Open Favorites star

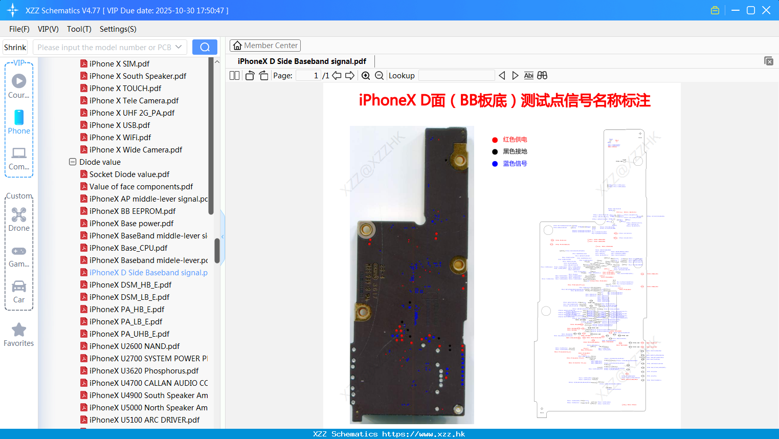(x=19, y=335)
